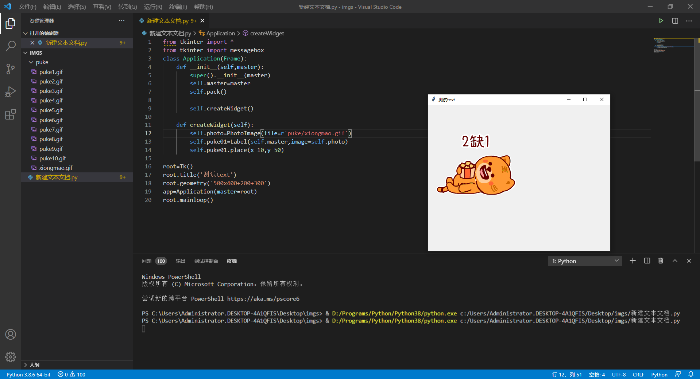Open the 编辑(E) menu

coord(52,7)
